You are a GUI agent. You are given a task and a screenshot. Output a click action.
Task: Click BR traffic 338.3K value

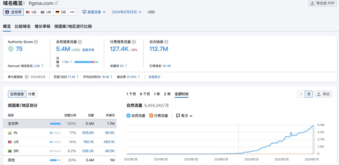click(x=88, y=151)
